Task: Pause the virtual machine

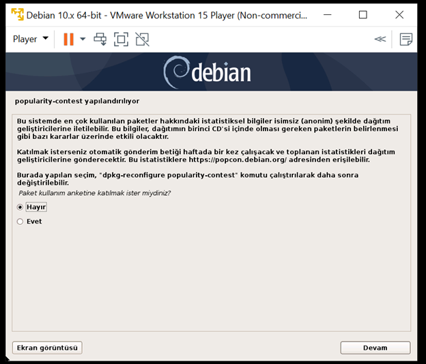Action: pyautogui.click(x=68, y=40)
